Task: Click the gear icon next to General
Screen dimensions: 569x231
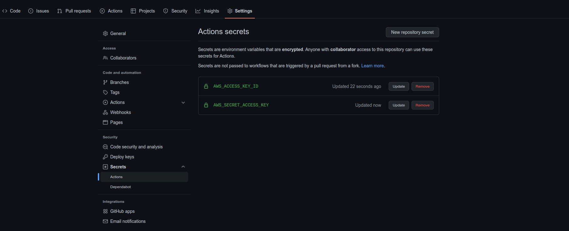Action: point(105,33)
